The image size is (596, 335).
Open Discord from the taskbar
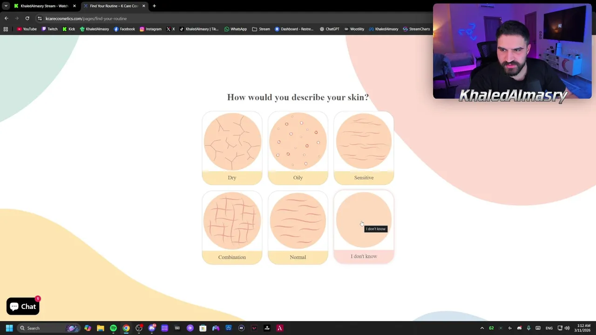(152, 328)
